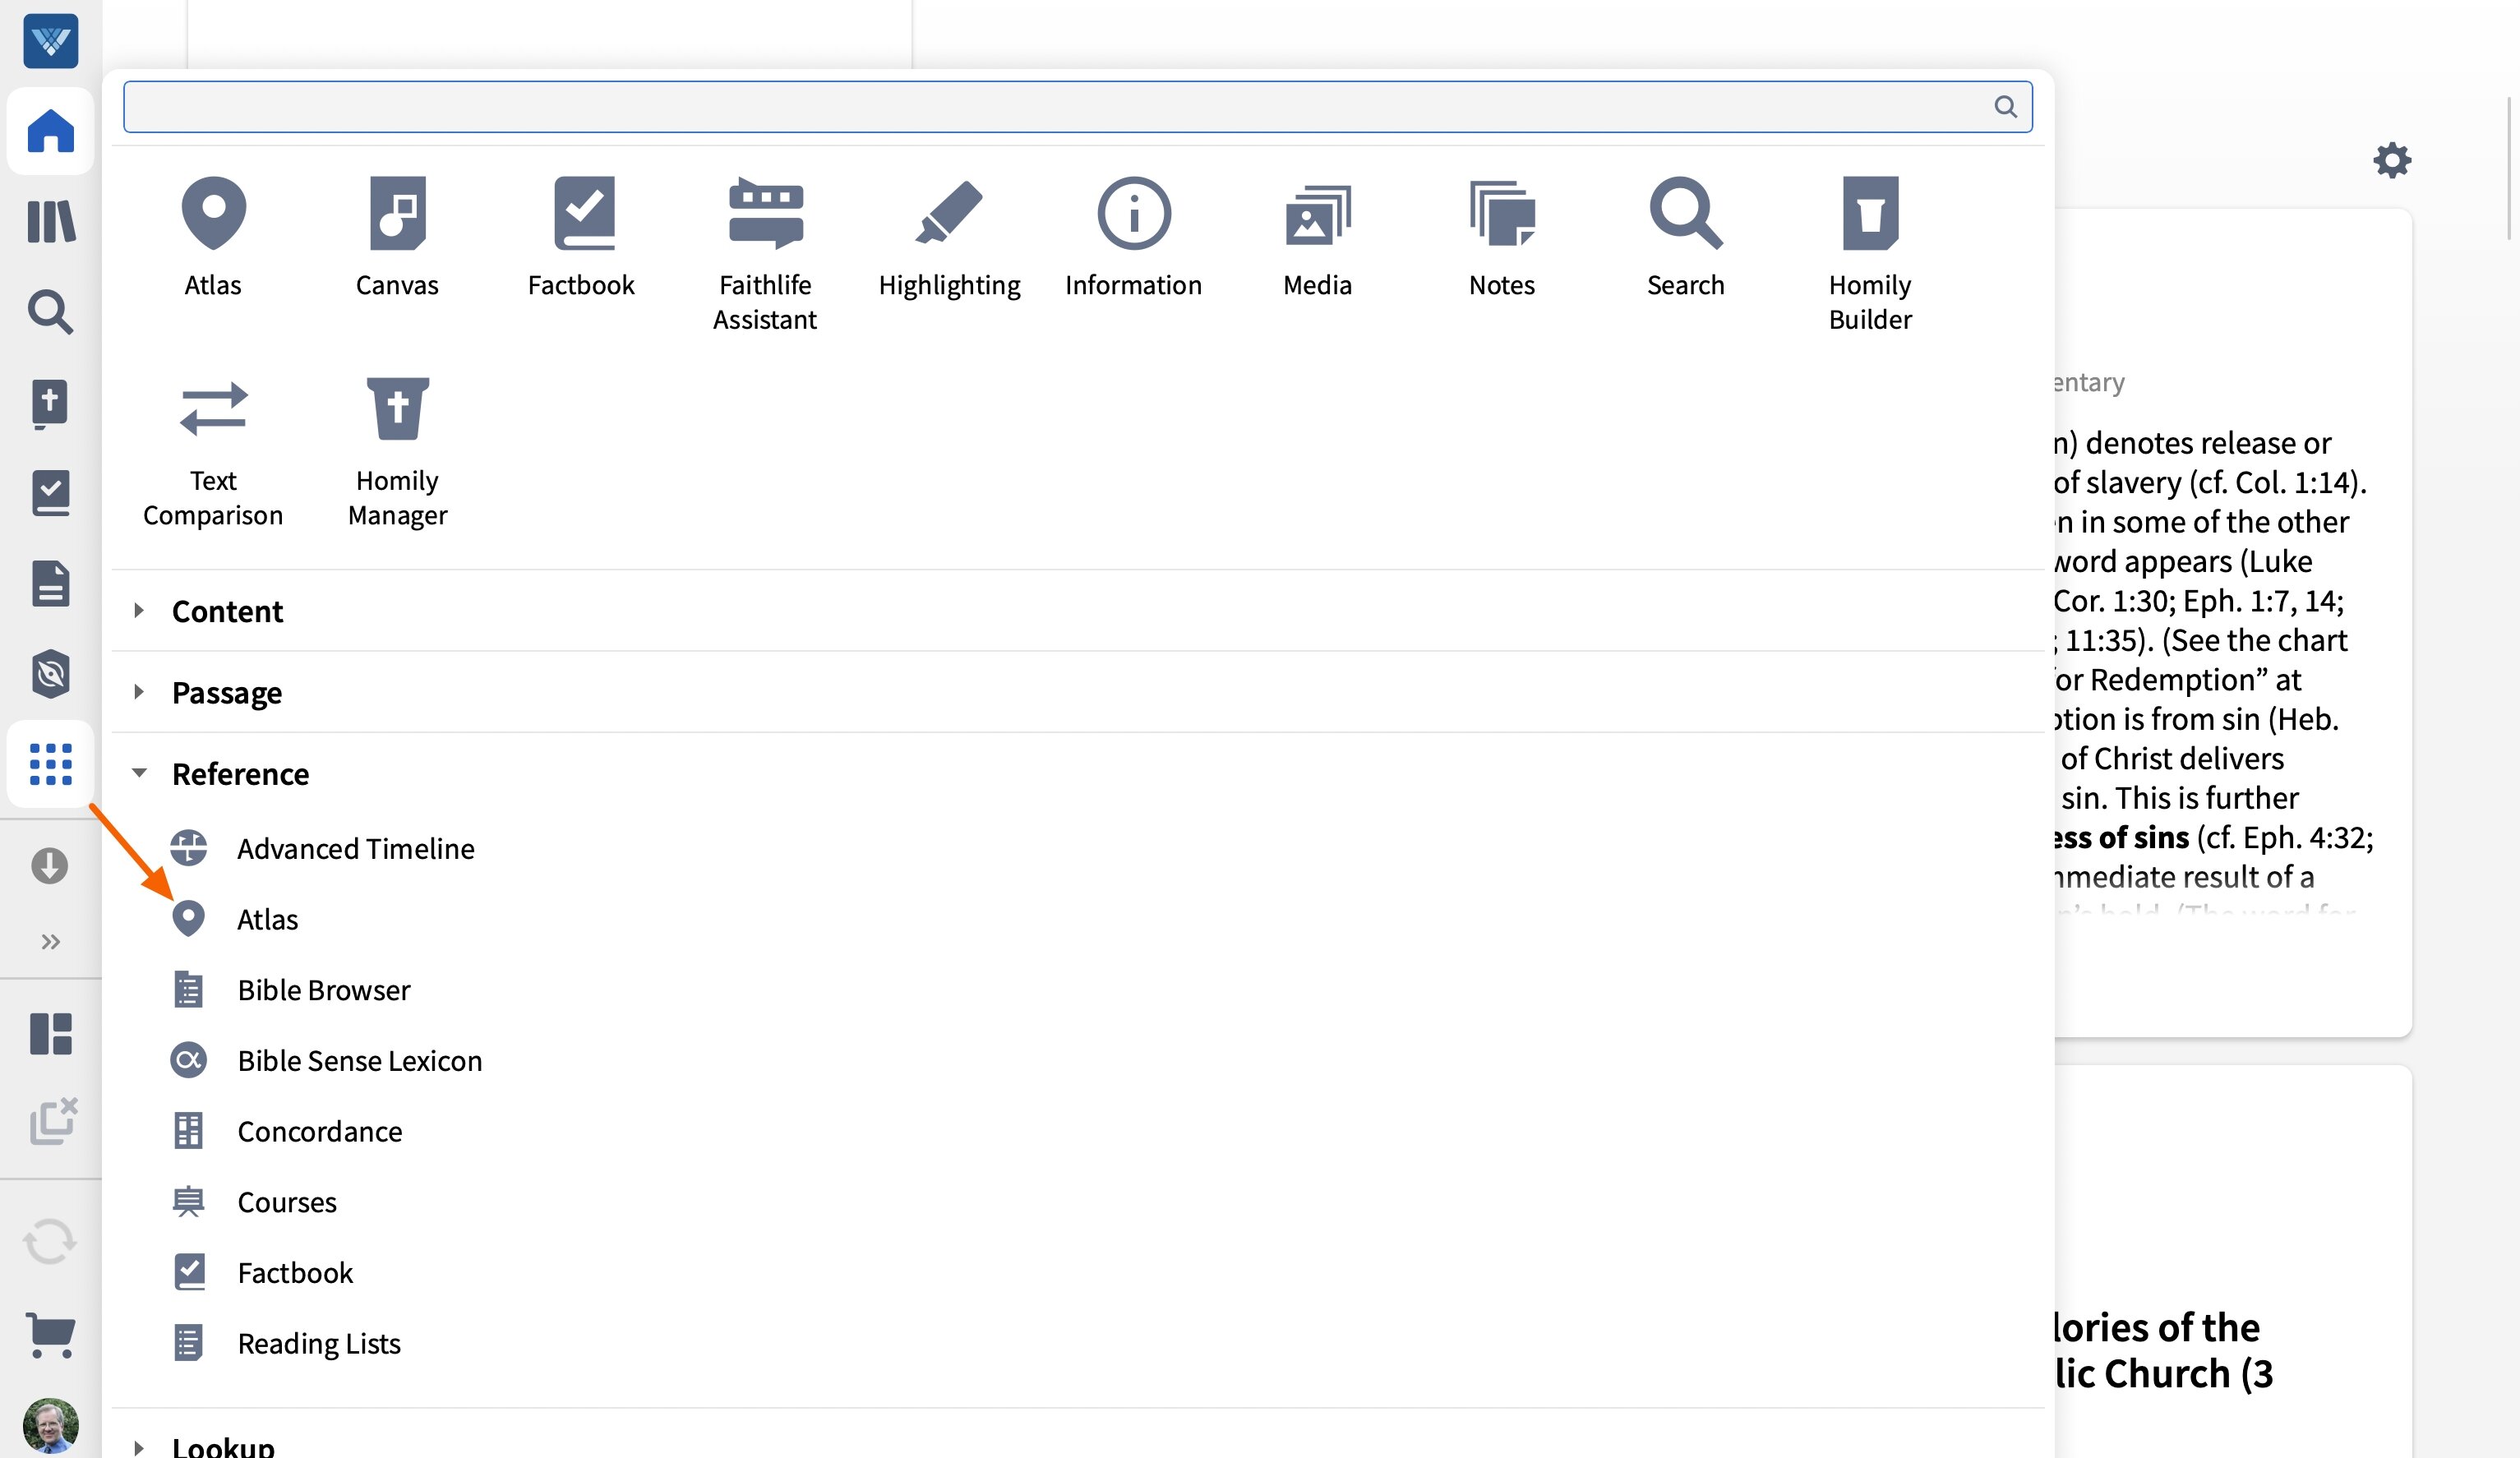
Task: Open the Concordance entry
Action: click(x=318, y=1131)
